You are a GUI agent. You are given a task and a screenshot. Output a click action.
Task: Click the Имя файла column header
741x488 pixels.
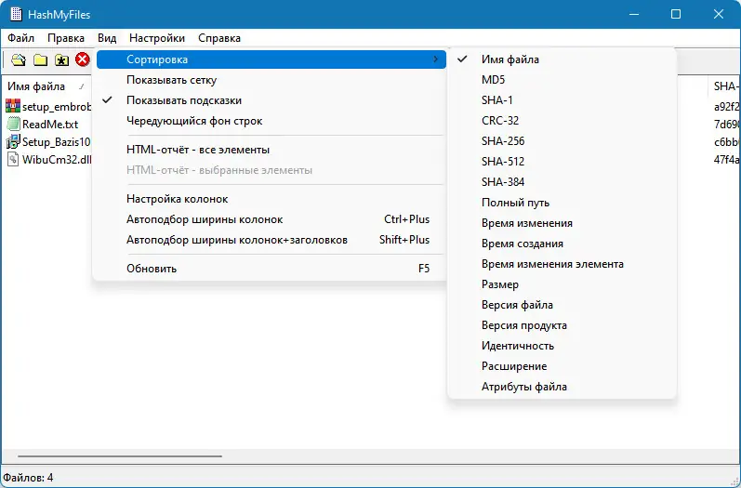tap(46, 86)
